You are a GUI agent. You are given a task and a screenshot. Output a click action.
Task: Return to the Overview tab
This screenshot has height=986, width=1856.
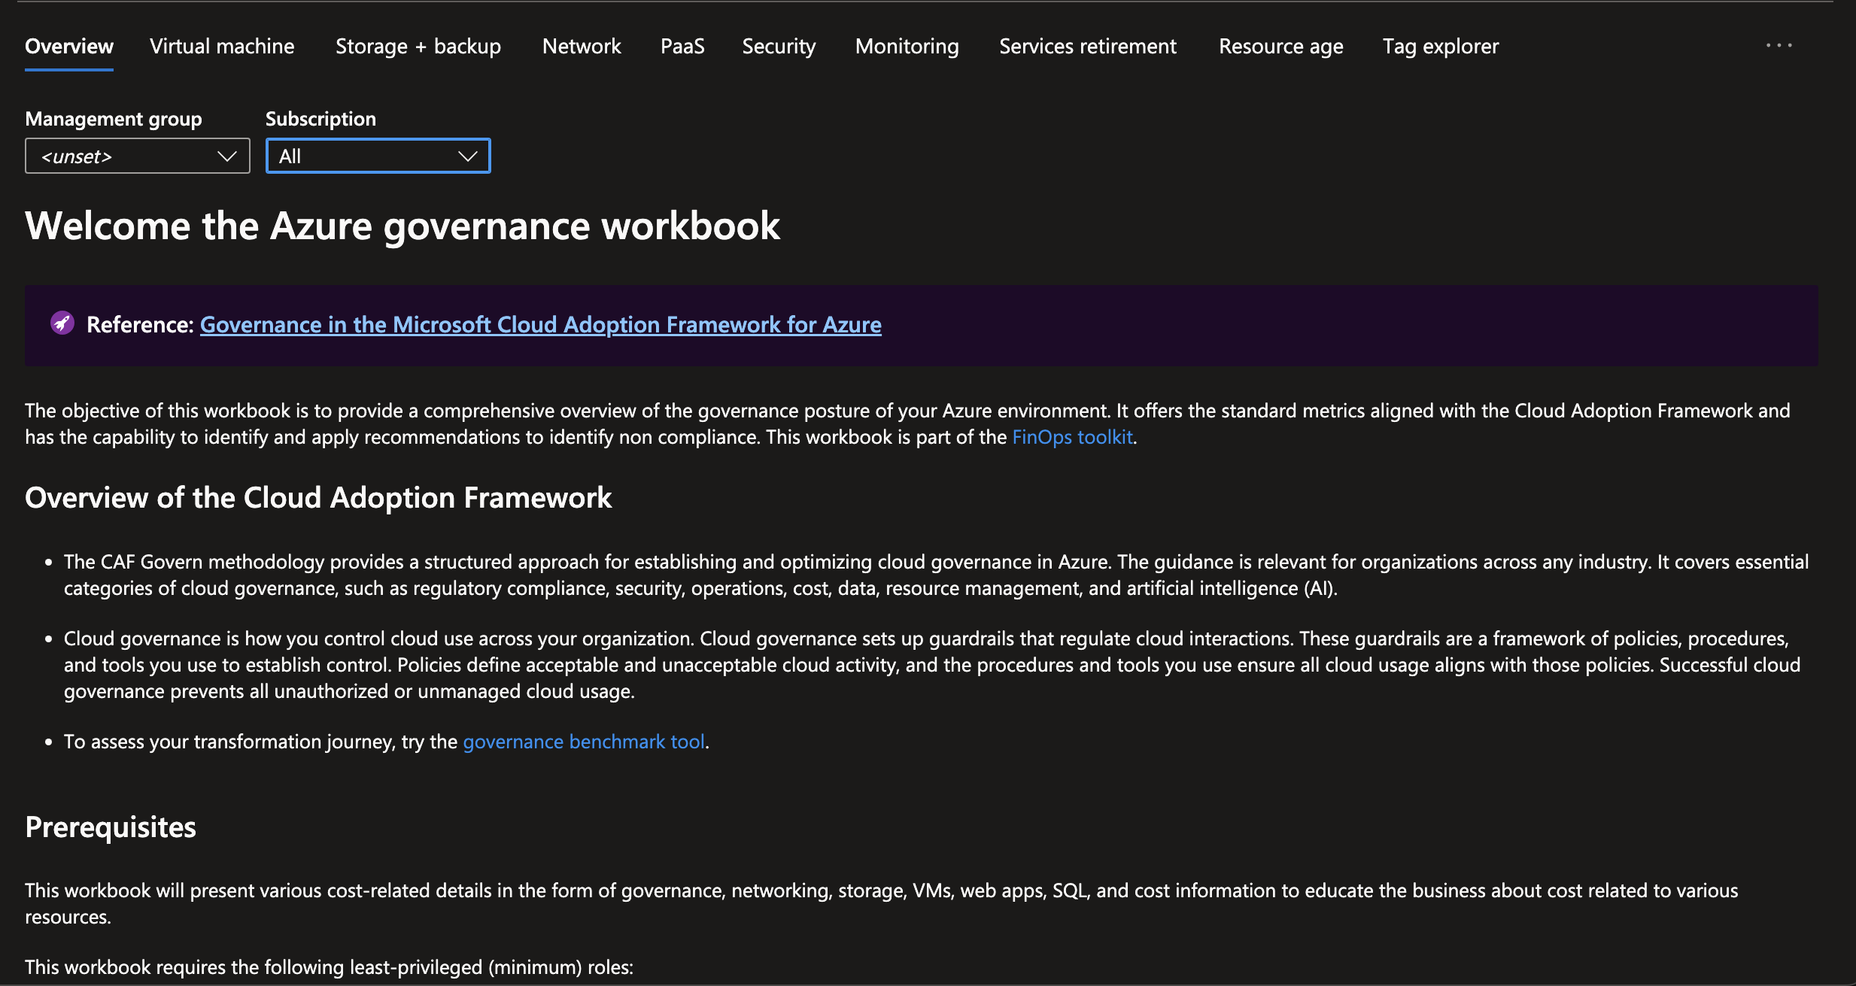point(68,46)
